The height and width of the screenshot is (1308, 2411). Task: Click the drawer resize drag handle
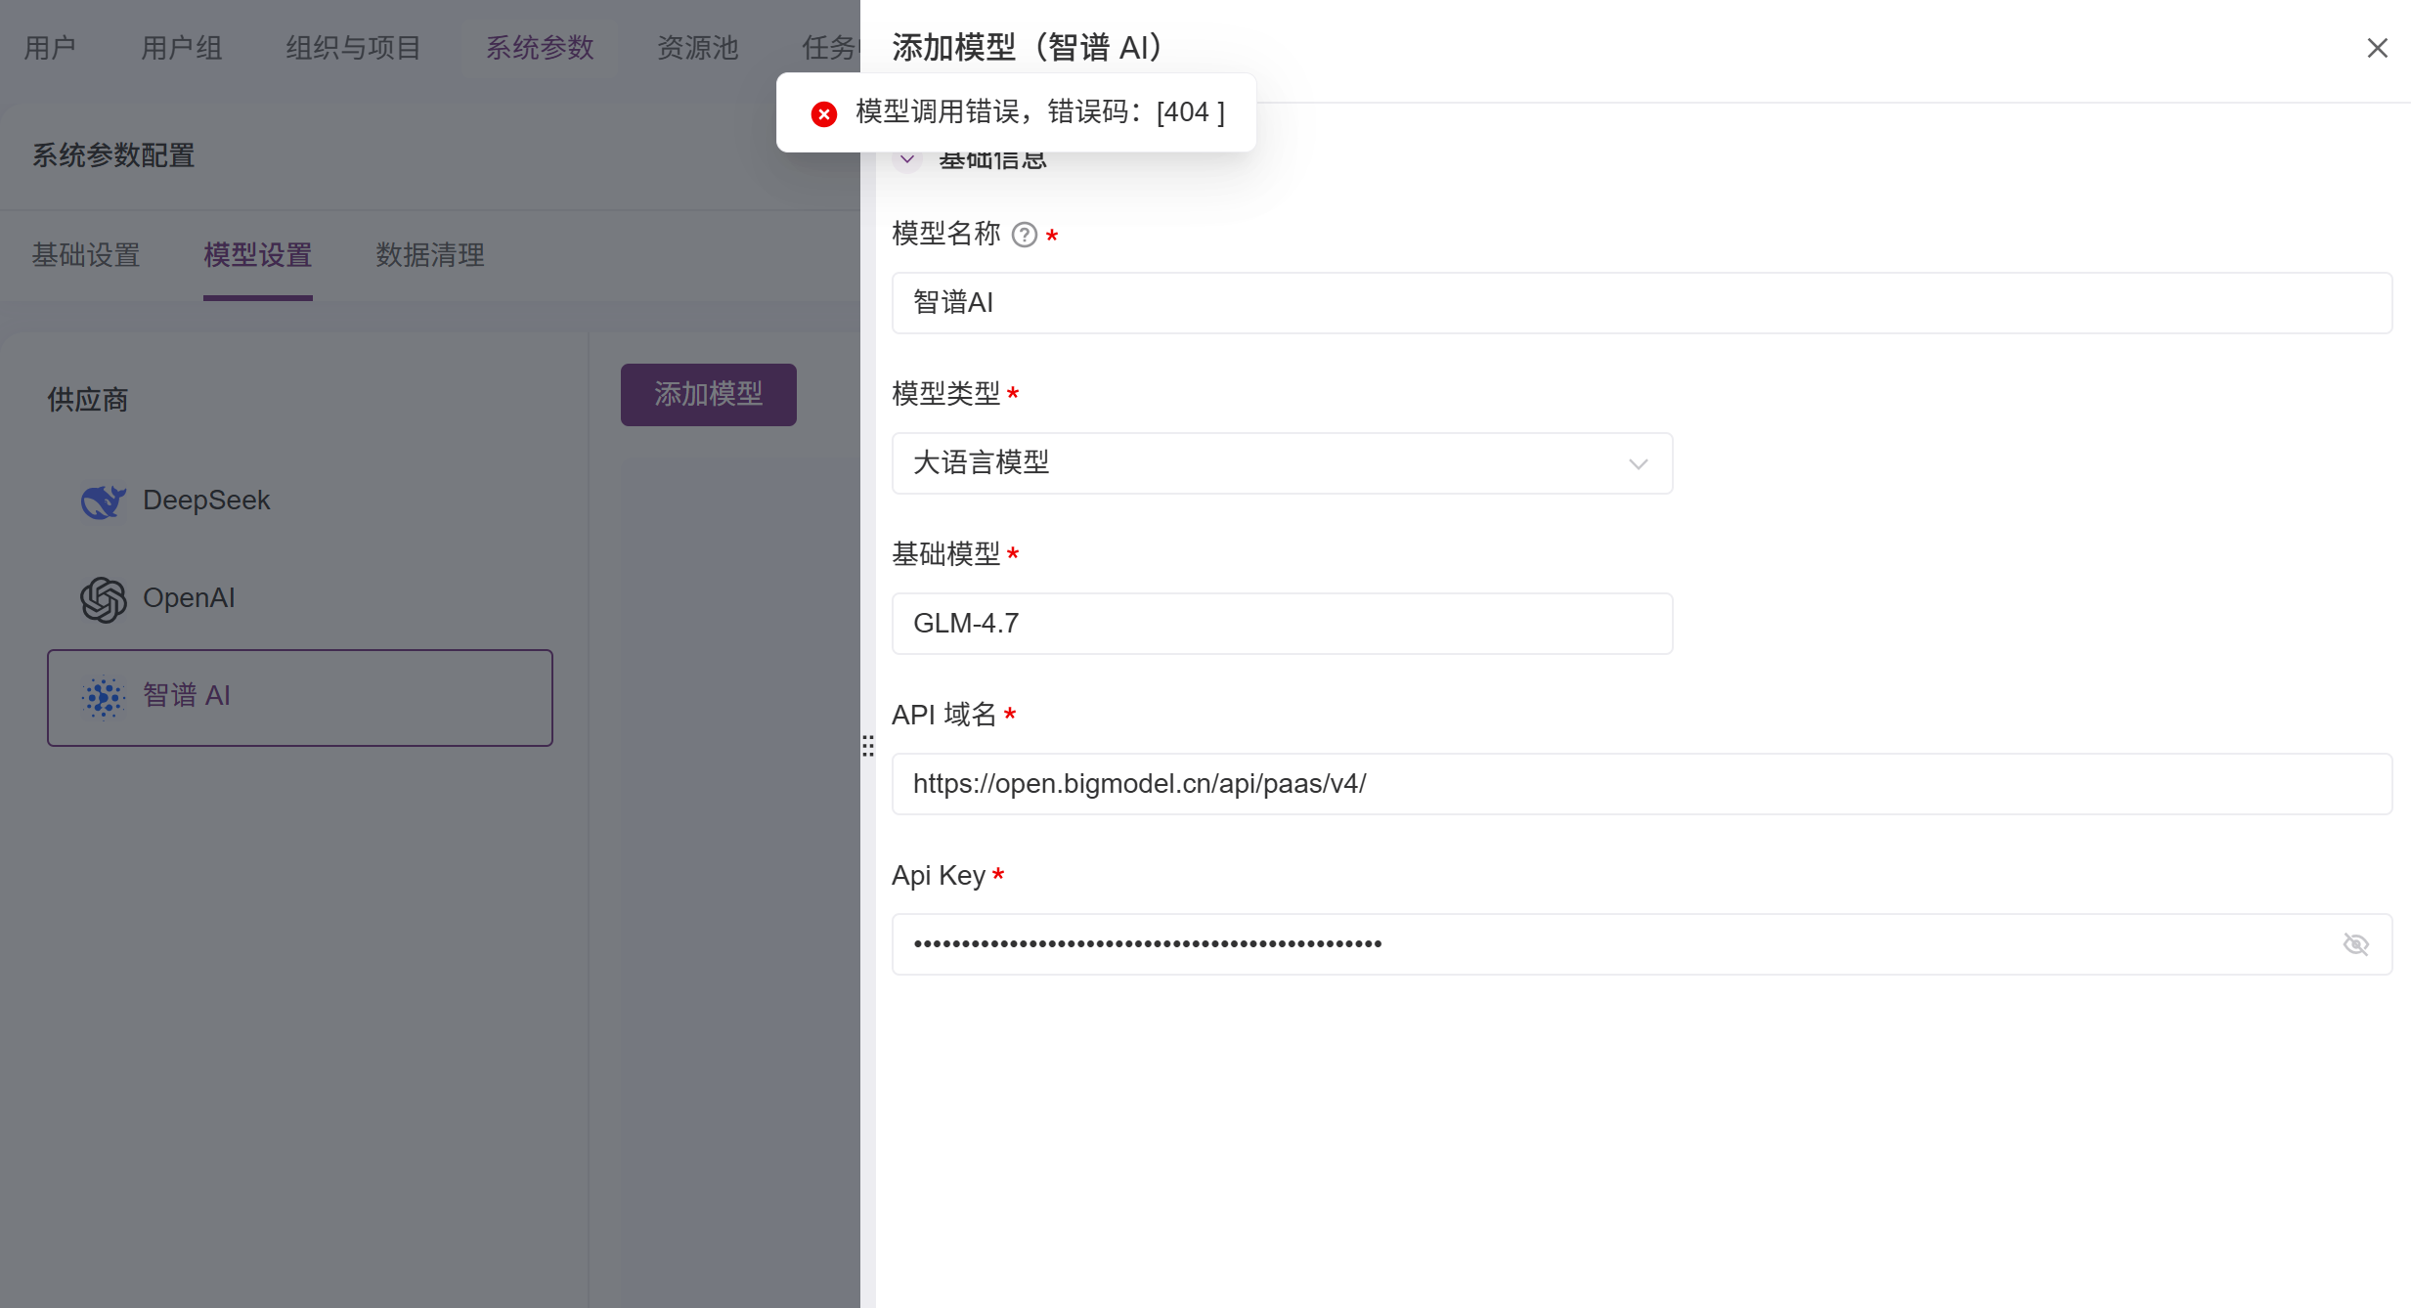[867, 747]
